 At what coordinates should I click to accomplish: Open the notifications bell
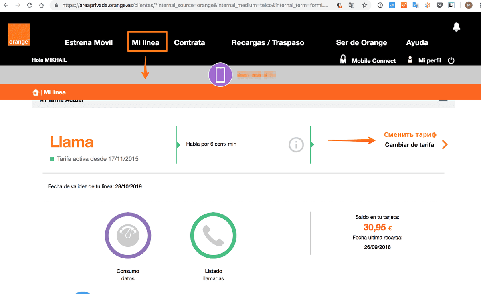(x=456, y=27)
